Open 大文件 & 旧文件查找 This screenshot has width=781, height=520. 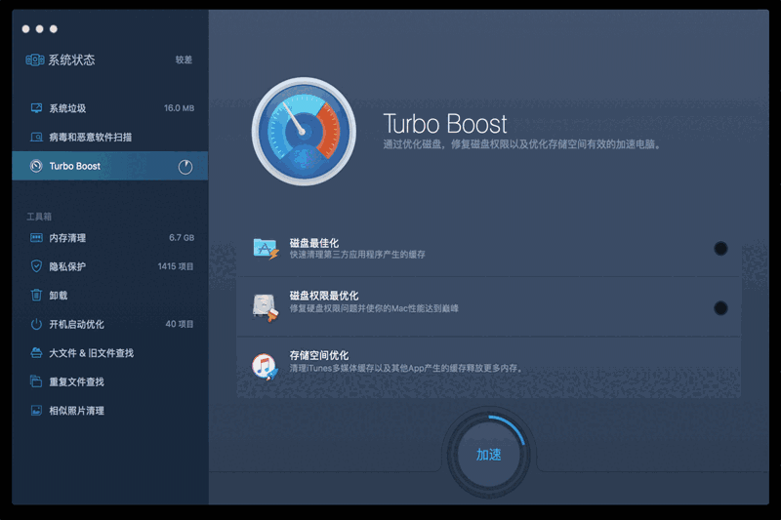pyautogui.click(x=109, y=353)
